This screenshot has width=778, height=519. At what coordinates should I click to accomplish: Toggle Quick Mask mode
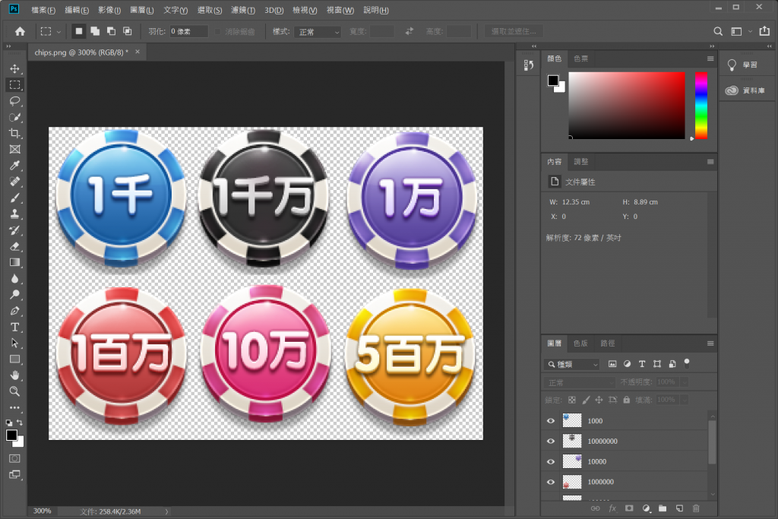(15, 458)
